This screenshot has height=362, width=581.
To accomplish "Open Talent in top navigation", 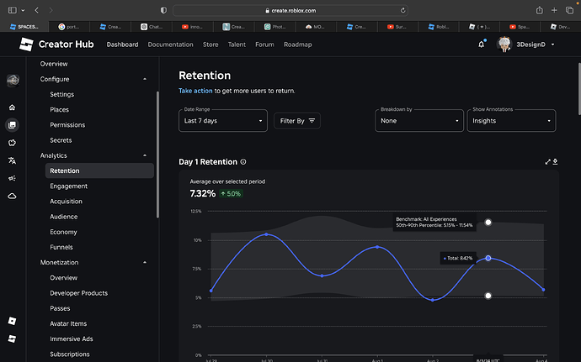I will tap(237, 45).
